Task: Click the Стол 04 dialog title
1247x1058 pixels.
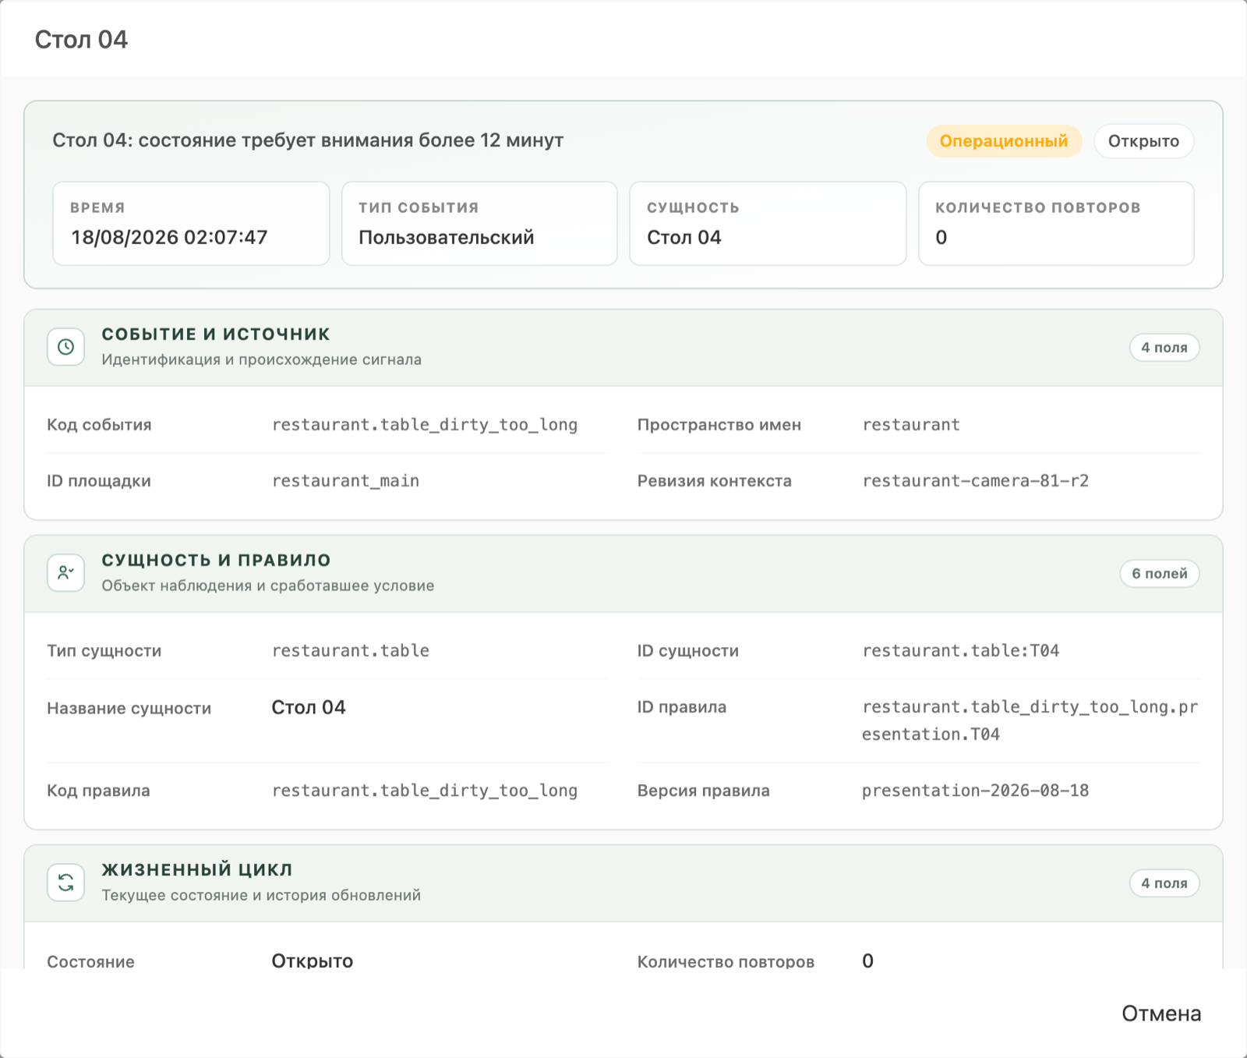Action: click(81, 40)
